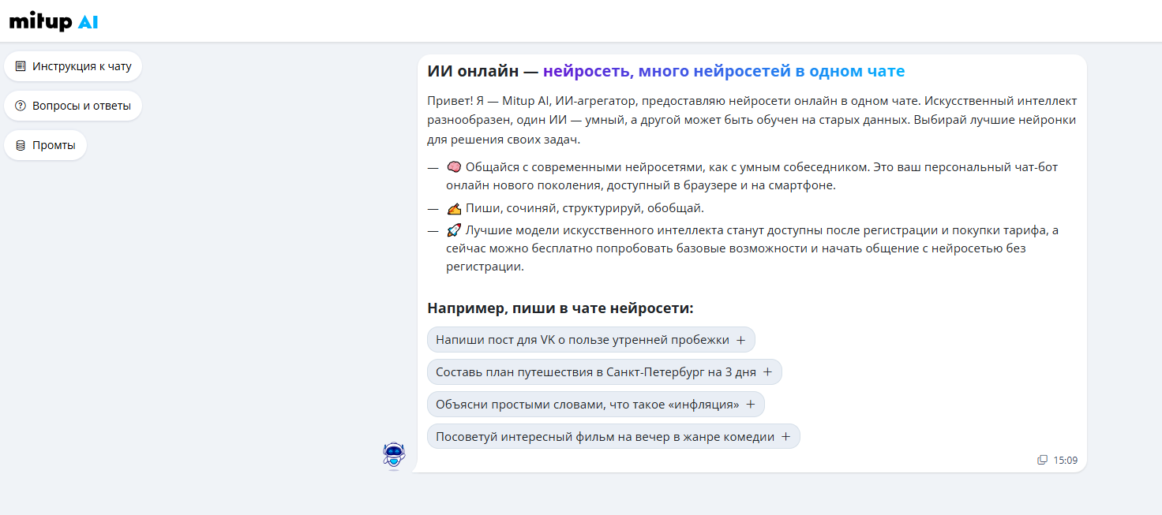This screenshot has height=515, width=1162.
Task: Choose the prompt Составь план путешествия
Action: point(604,372)
